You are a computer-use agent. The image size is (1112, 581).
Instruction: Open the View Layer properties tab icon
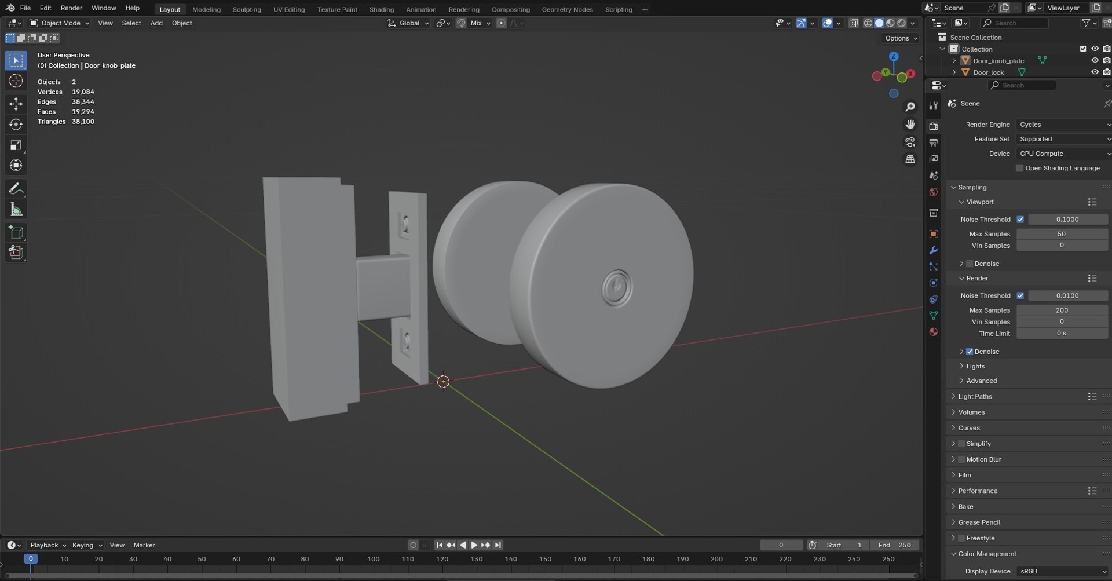(933, 159)
